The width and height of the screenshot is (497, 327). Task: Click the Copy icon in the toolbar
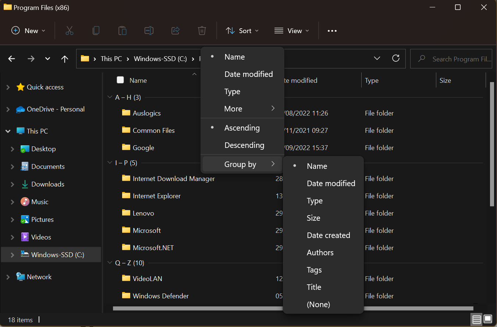[96, 31]
